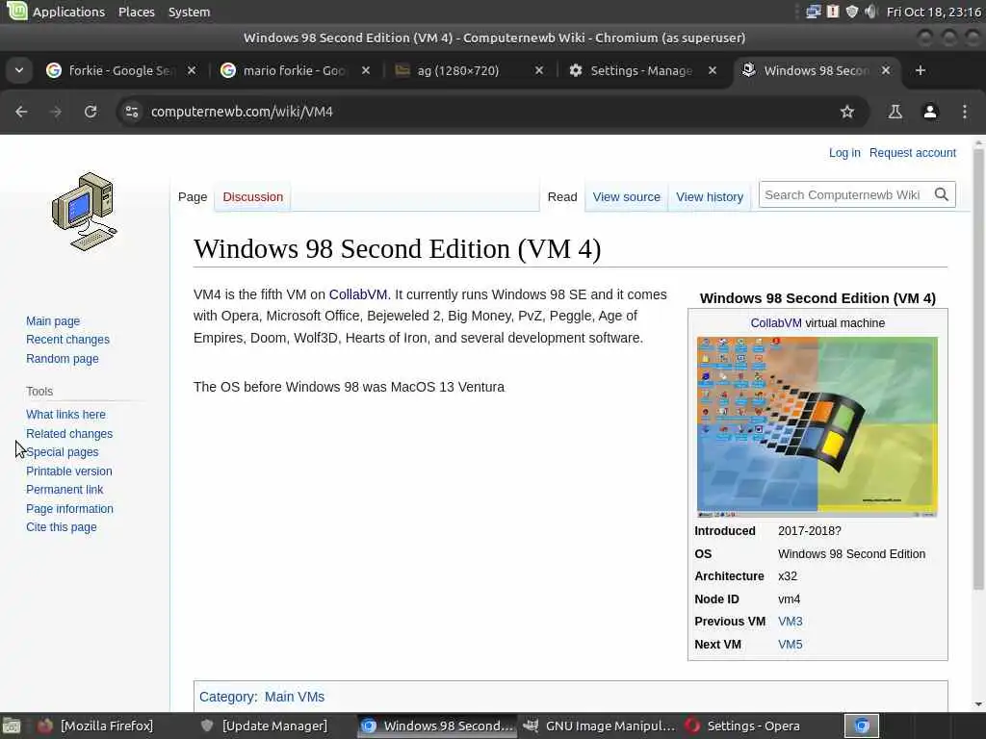
Task: Select the Page tab
Action: click(x=193, y=196)
